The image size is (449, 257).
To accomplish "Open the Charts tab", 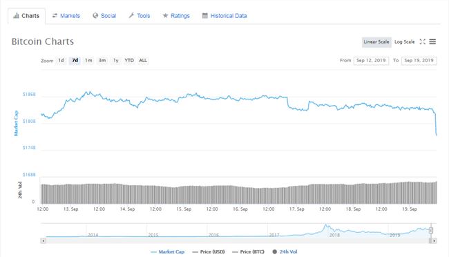I will pyautogui.click(x=26, y=16).
